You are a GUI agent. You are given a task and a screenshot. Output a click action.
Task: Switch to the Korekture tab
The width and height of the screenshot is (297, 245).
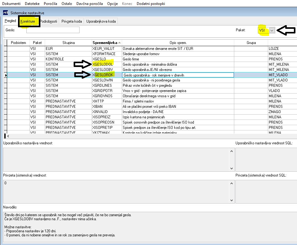pyautogui.click(x=28, y=21)
